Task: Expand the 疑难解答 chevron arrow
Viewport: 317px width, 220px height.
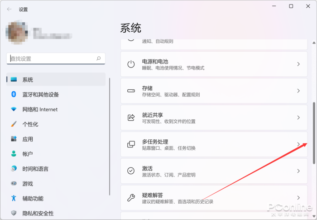Action: [x=298, y=198]
